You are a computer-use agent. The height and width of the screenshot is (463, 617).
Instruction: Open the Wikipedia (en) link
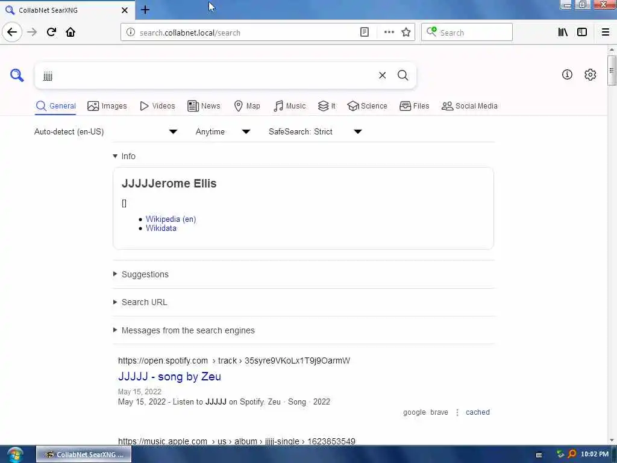coord(171,219)
